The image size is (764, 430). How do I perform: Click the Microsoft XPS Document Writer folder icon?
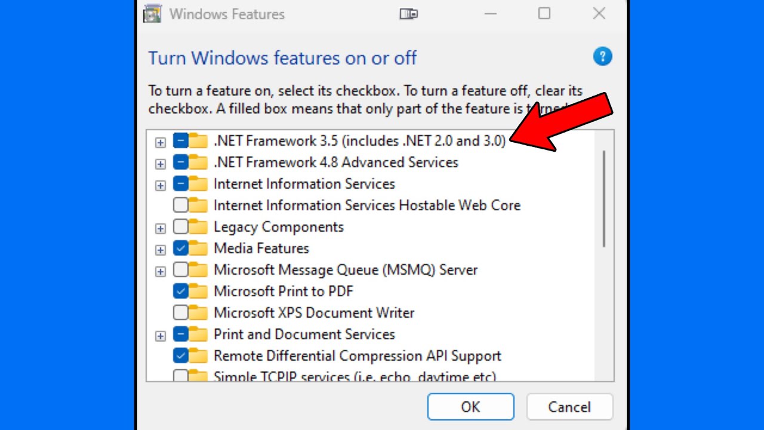(x=198, y=313)
